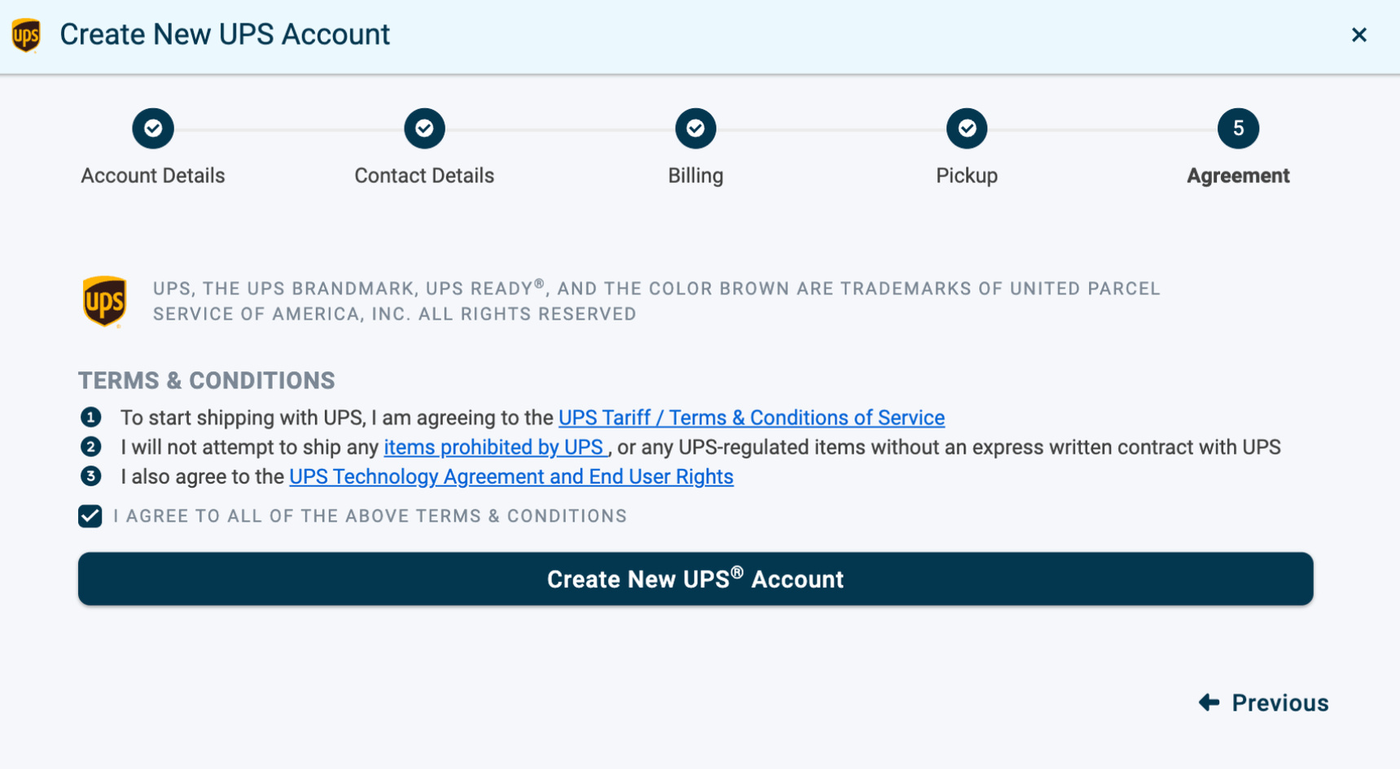
Task: Go to the Billing step label
Action: point(695,175)
